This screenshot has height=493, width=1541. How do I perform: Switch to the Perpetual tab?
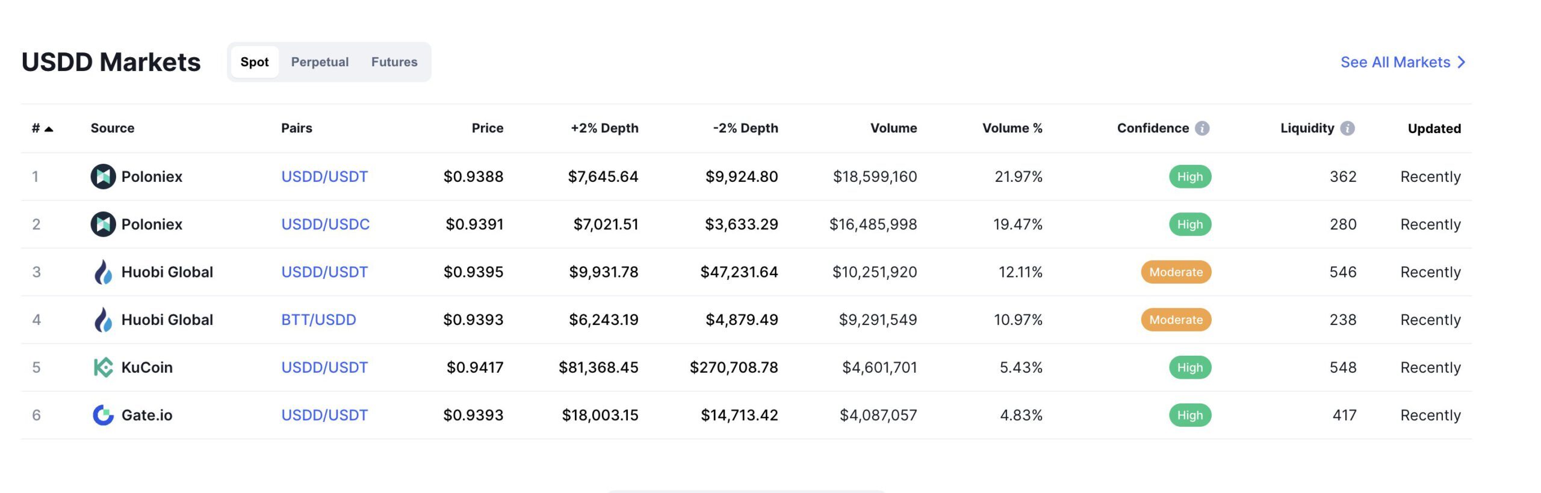tap(320, 62)
